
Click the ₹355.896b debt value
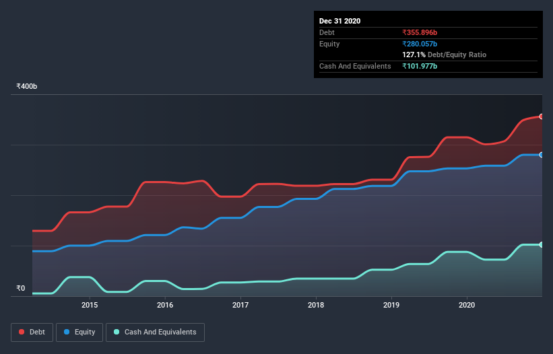[x=420, y=32]
